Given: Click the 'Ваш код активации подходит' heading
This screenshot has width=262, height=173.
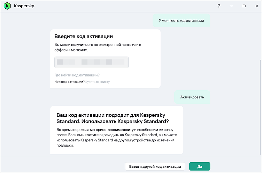Looking at the screenshot, I should pos(113,118).
